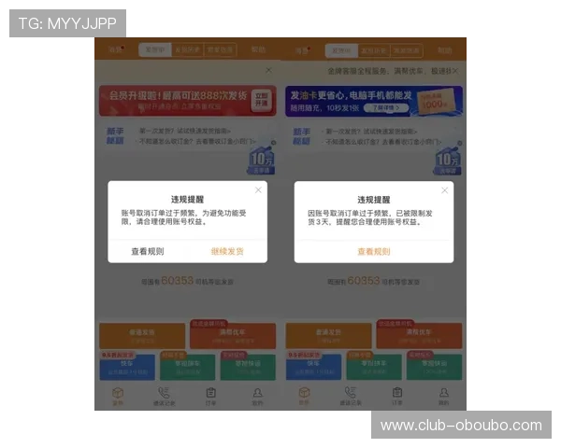Select 发货中 tab on the 会员升级 screen
This screenshot has height=448, width=561.
click(155, 49)
